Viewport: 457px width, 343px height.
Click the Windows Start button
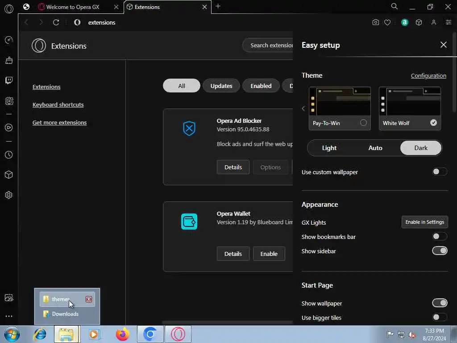coord(12,334)
